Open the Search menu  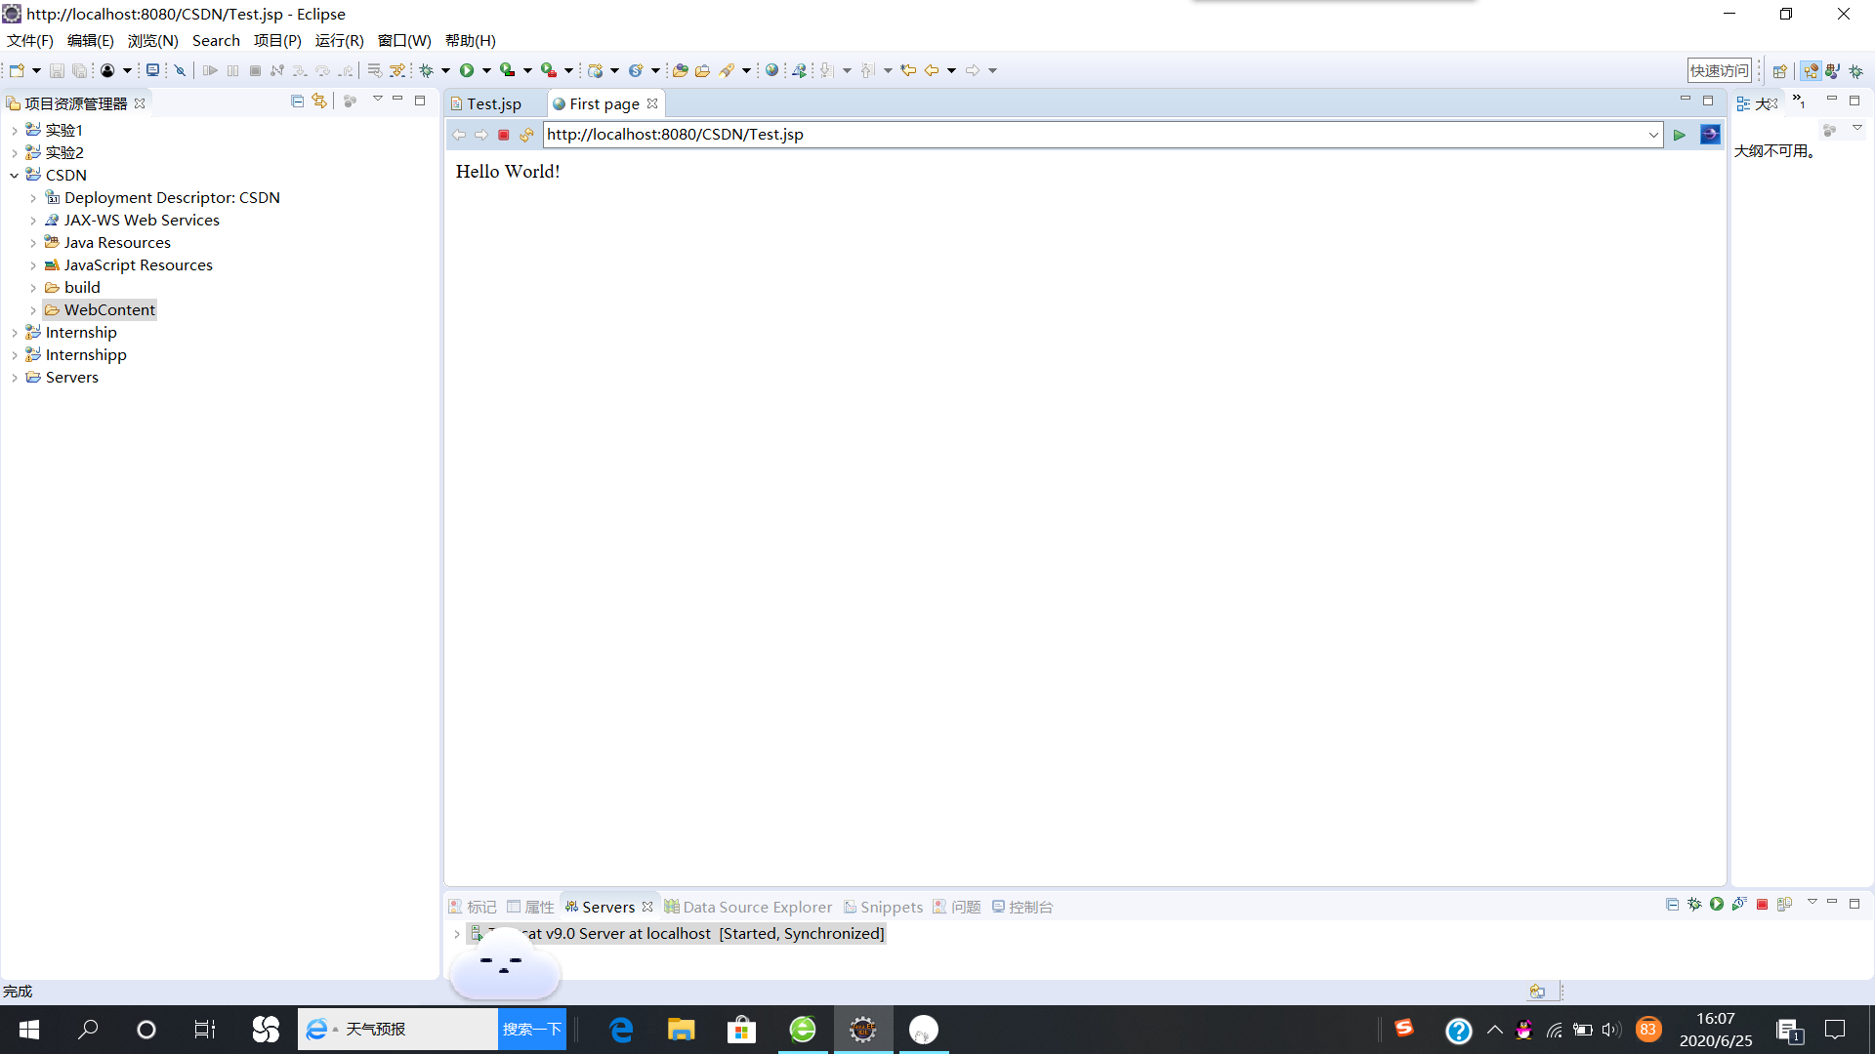tap(216, 41)
